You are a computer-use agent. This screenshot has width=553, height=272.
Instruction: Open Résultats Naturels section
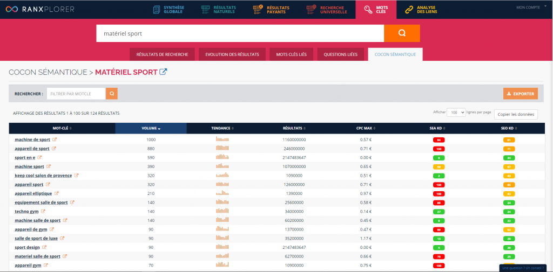(x=219, y=9)
